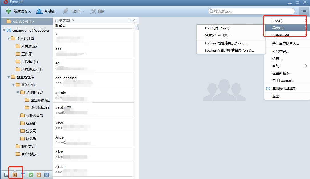Click the RSS subscription icon

click(39, 174)
